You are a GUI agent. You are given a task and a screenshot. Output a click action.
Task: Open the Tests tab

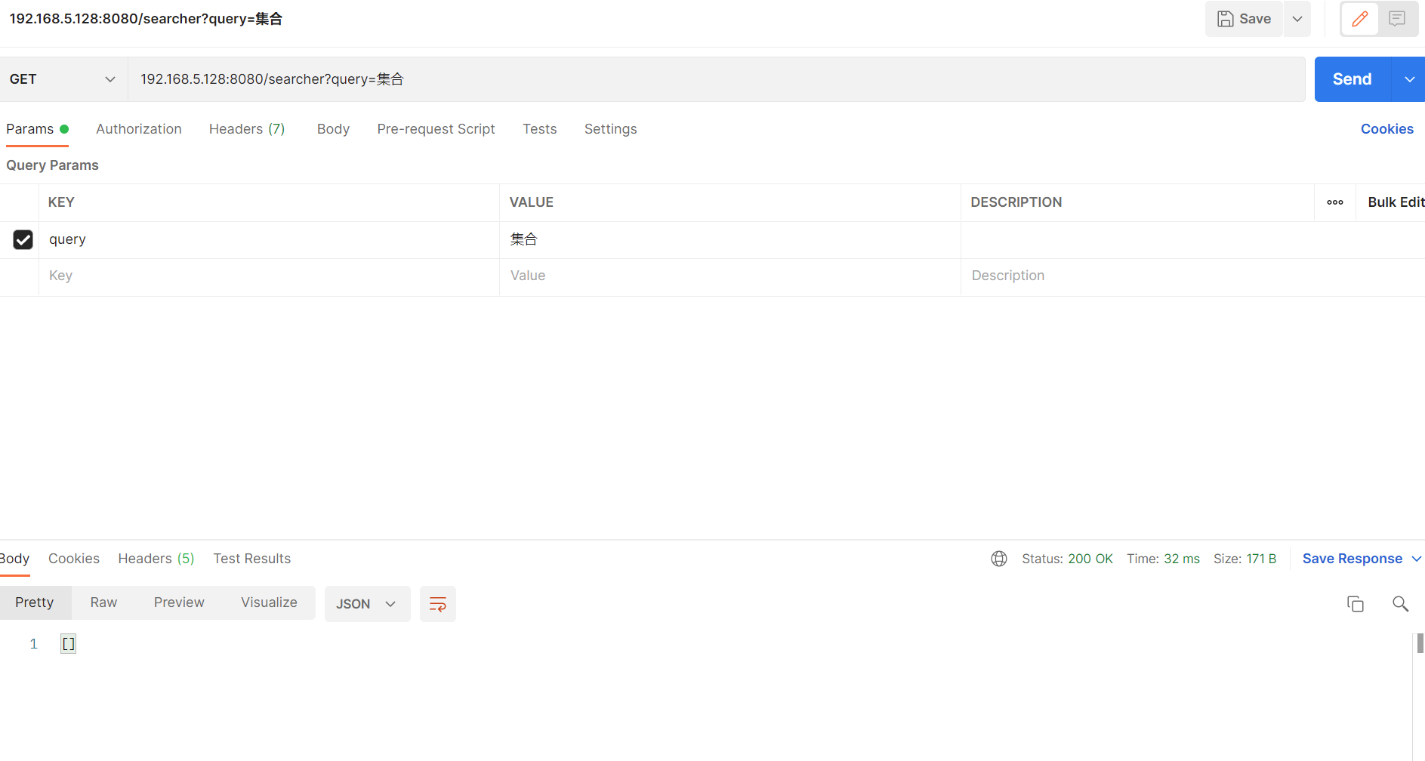pos(540,129)
